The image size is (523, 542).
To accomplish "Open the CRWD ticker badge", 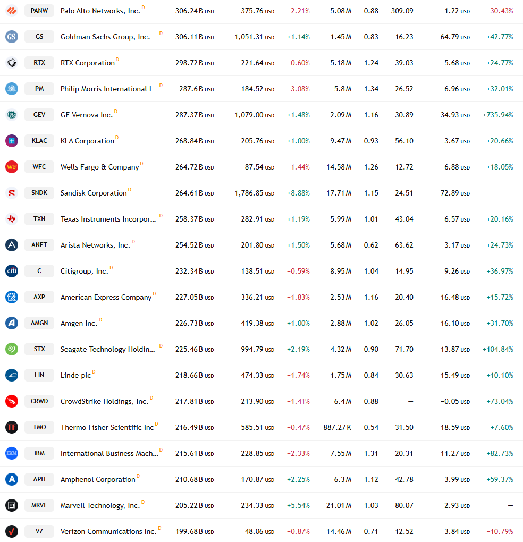I will pos(39,401).
